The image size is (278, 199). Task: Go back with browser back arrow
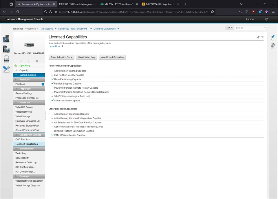point(5,12)
